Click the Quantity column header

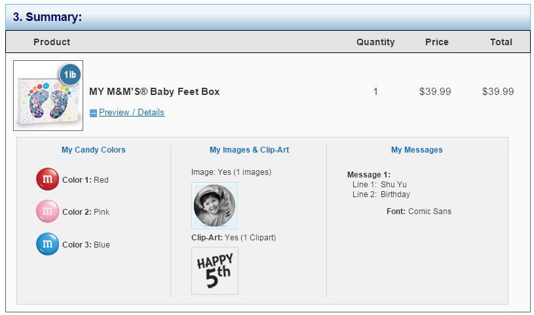click(x=375, y=42)
